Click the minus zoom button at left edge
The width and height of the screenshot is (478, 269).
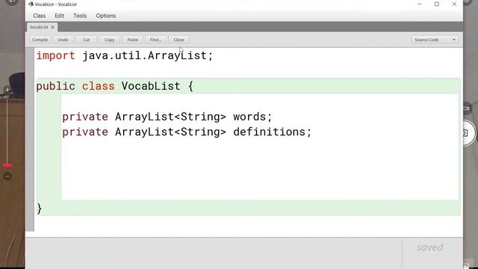point(7,176)
